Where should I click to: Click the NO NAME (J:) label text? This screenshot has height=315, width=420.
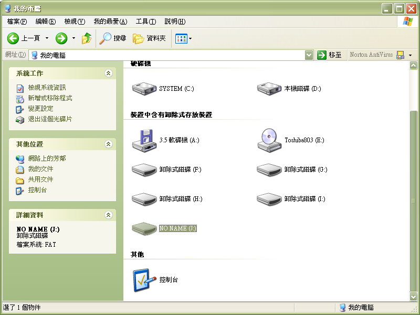tap(178, 228)
